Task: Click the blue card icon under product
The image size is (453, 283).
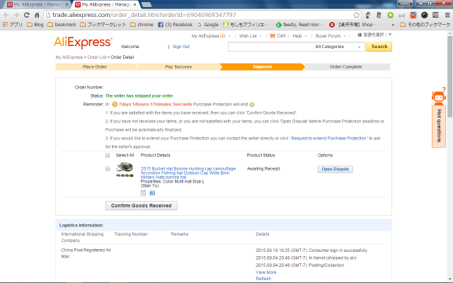Action: pyautogui.click(x=152, y=193)
